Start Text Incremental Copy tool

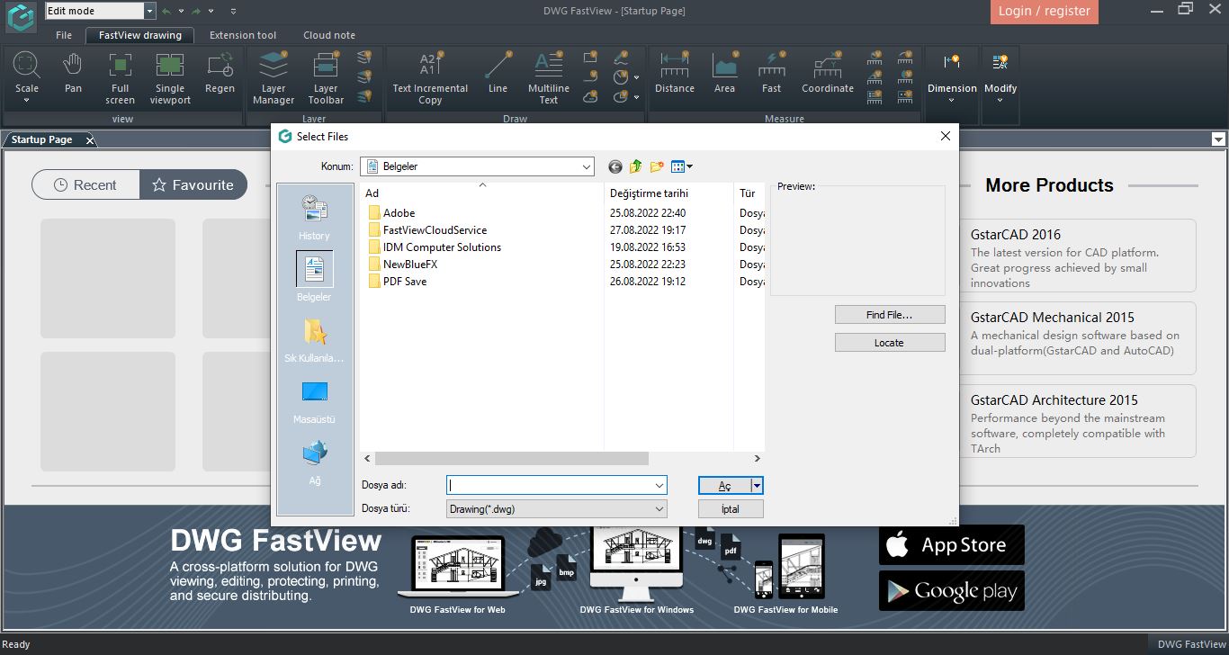430,78
